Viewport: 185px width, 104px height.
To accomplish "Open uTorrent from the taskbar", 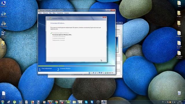I will pyautogui.click(x=14, y=102).
